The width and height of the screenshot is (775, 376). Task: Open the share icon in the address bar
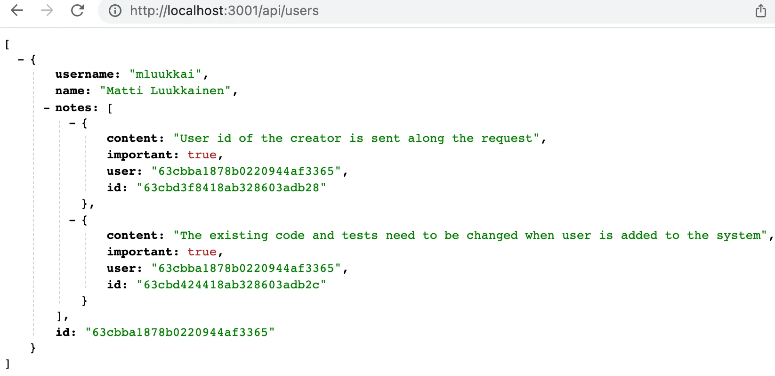point(761,10)
